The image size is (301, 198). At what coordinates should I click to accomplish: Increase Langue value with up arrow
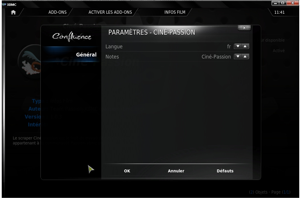[245, 46]
